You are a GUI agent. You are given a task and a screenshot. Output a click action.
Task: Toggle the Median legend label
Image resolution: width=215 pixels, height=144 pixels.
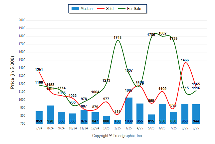(x=87, y=9)
